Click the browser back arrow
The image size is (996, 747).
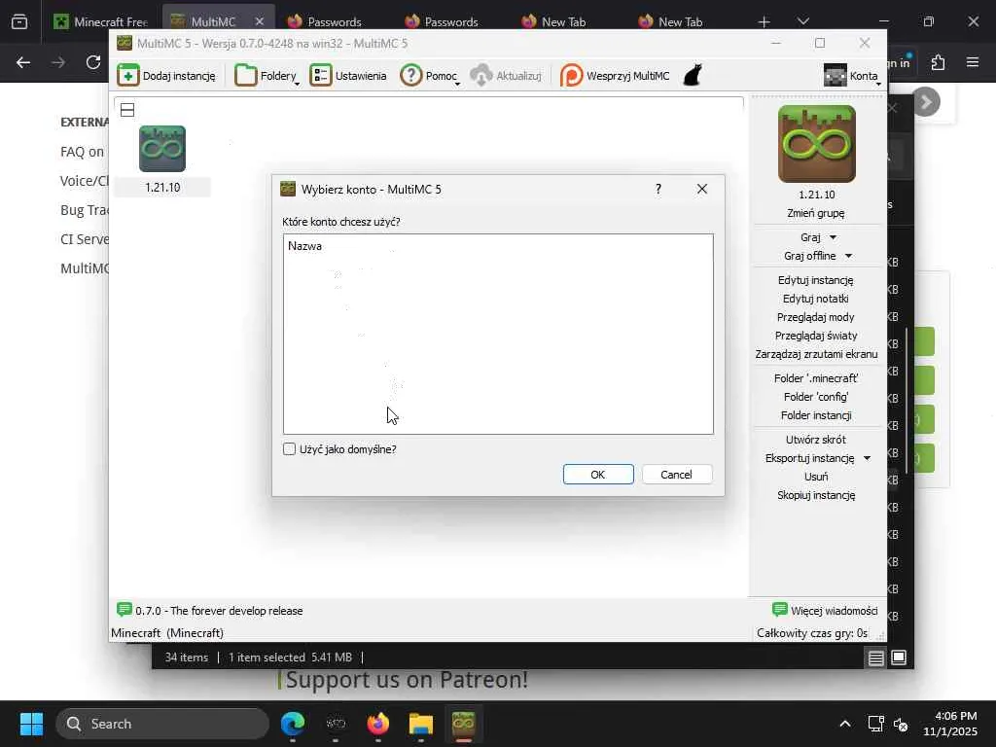tap(23, 62)
